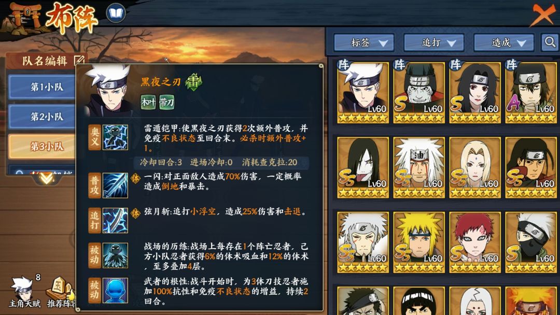560x315 pixels.
Task: Click the 队名编辑 pencil edit icon
Action: pyautogui.click(x=79, y=60)
